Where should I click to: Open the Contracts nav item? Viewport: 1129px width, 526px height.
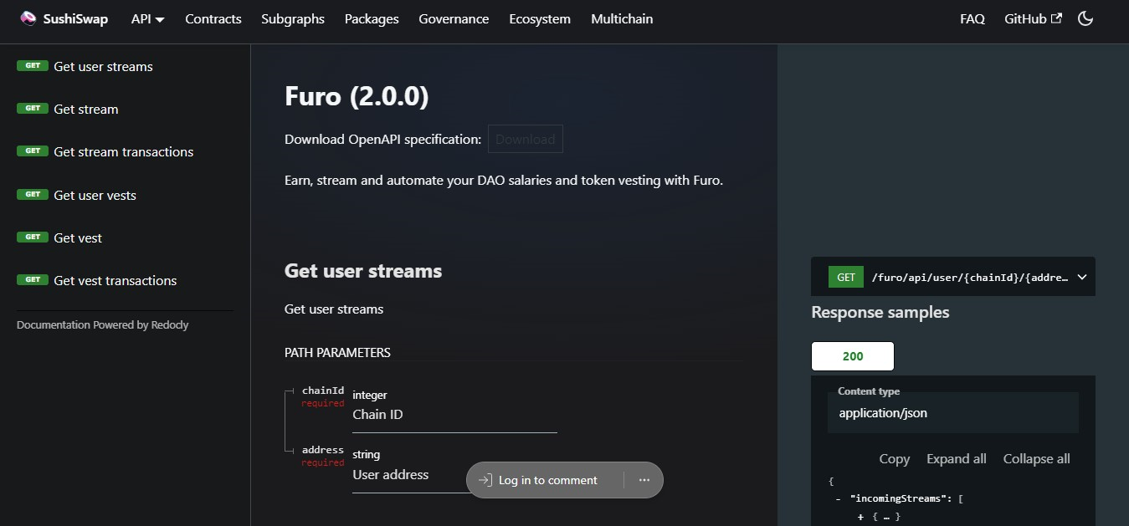tap(213, 18)
